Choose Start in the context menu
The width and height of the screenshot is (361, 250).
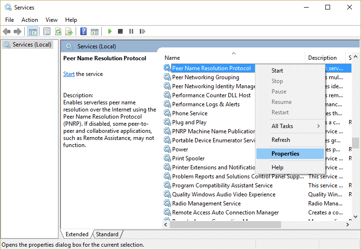pos(290,71)
